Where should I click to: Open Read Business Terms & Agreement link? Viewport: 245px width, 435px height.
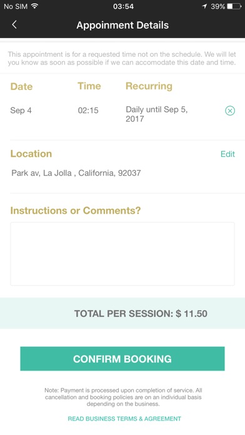(x=124, y=419)
